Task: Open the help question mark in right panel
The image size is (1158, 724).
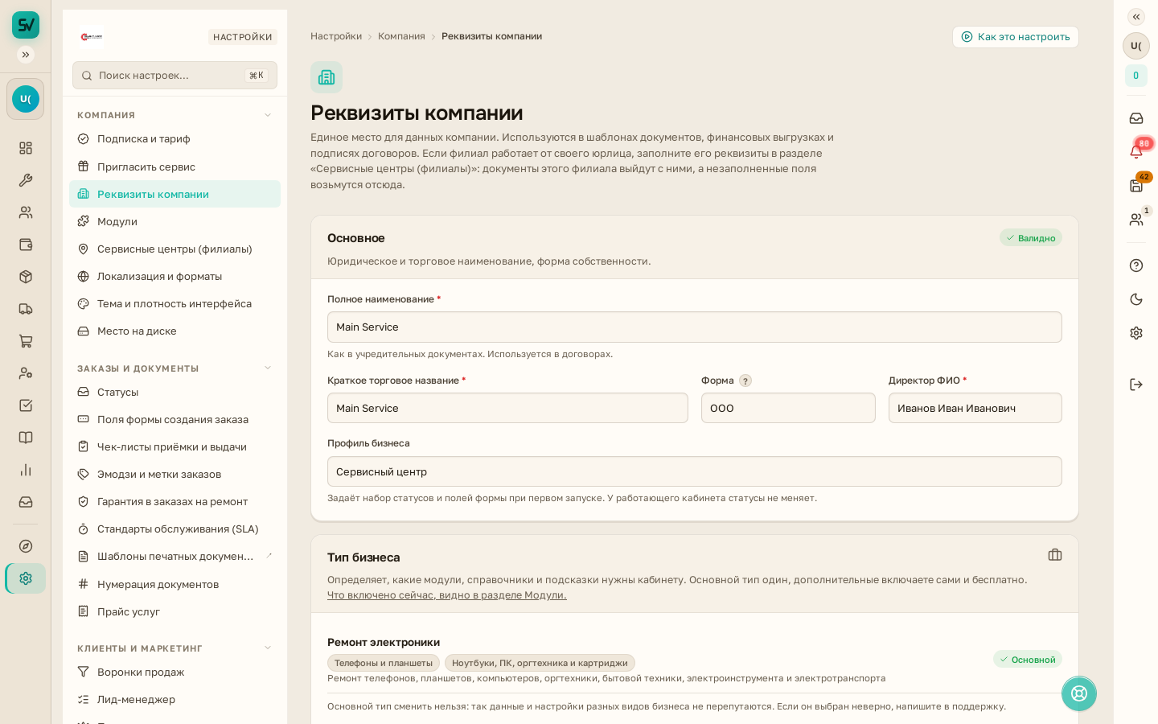Action: [x=1136, y=265]
